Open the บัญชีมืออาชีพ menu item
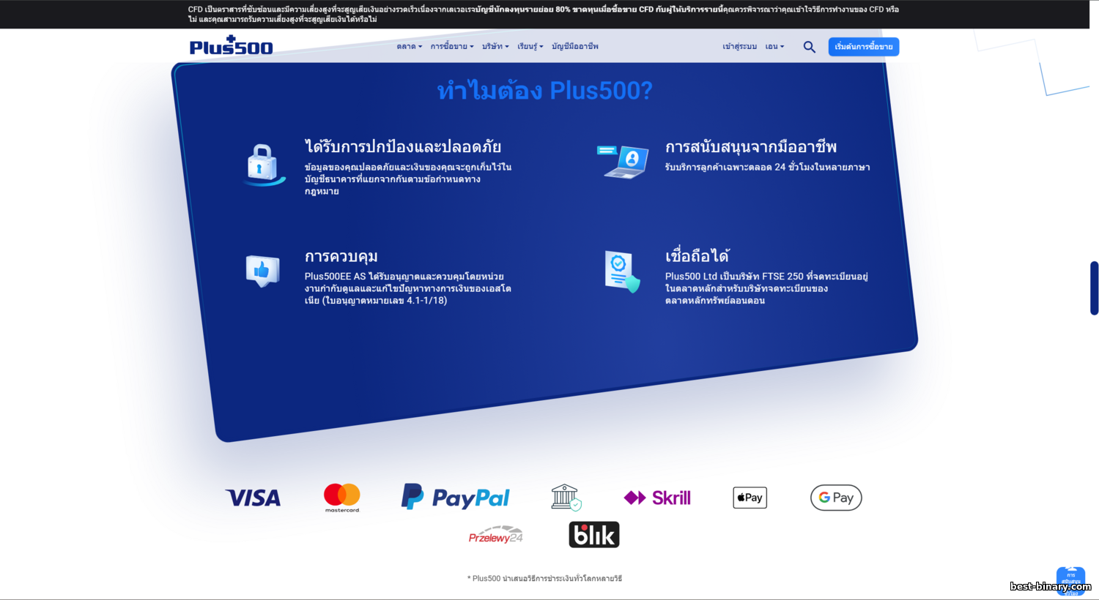 pyautogui.click(x=575, y=47)
